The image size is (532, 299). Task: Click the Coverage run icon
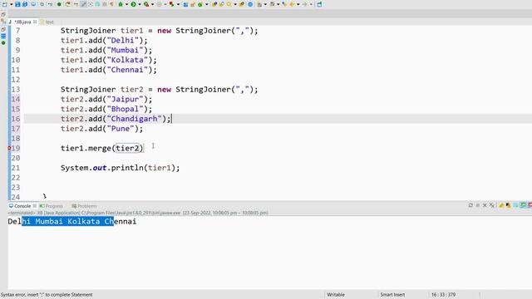tap(146, 4)
